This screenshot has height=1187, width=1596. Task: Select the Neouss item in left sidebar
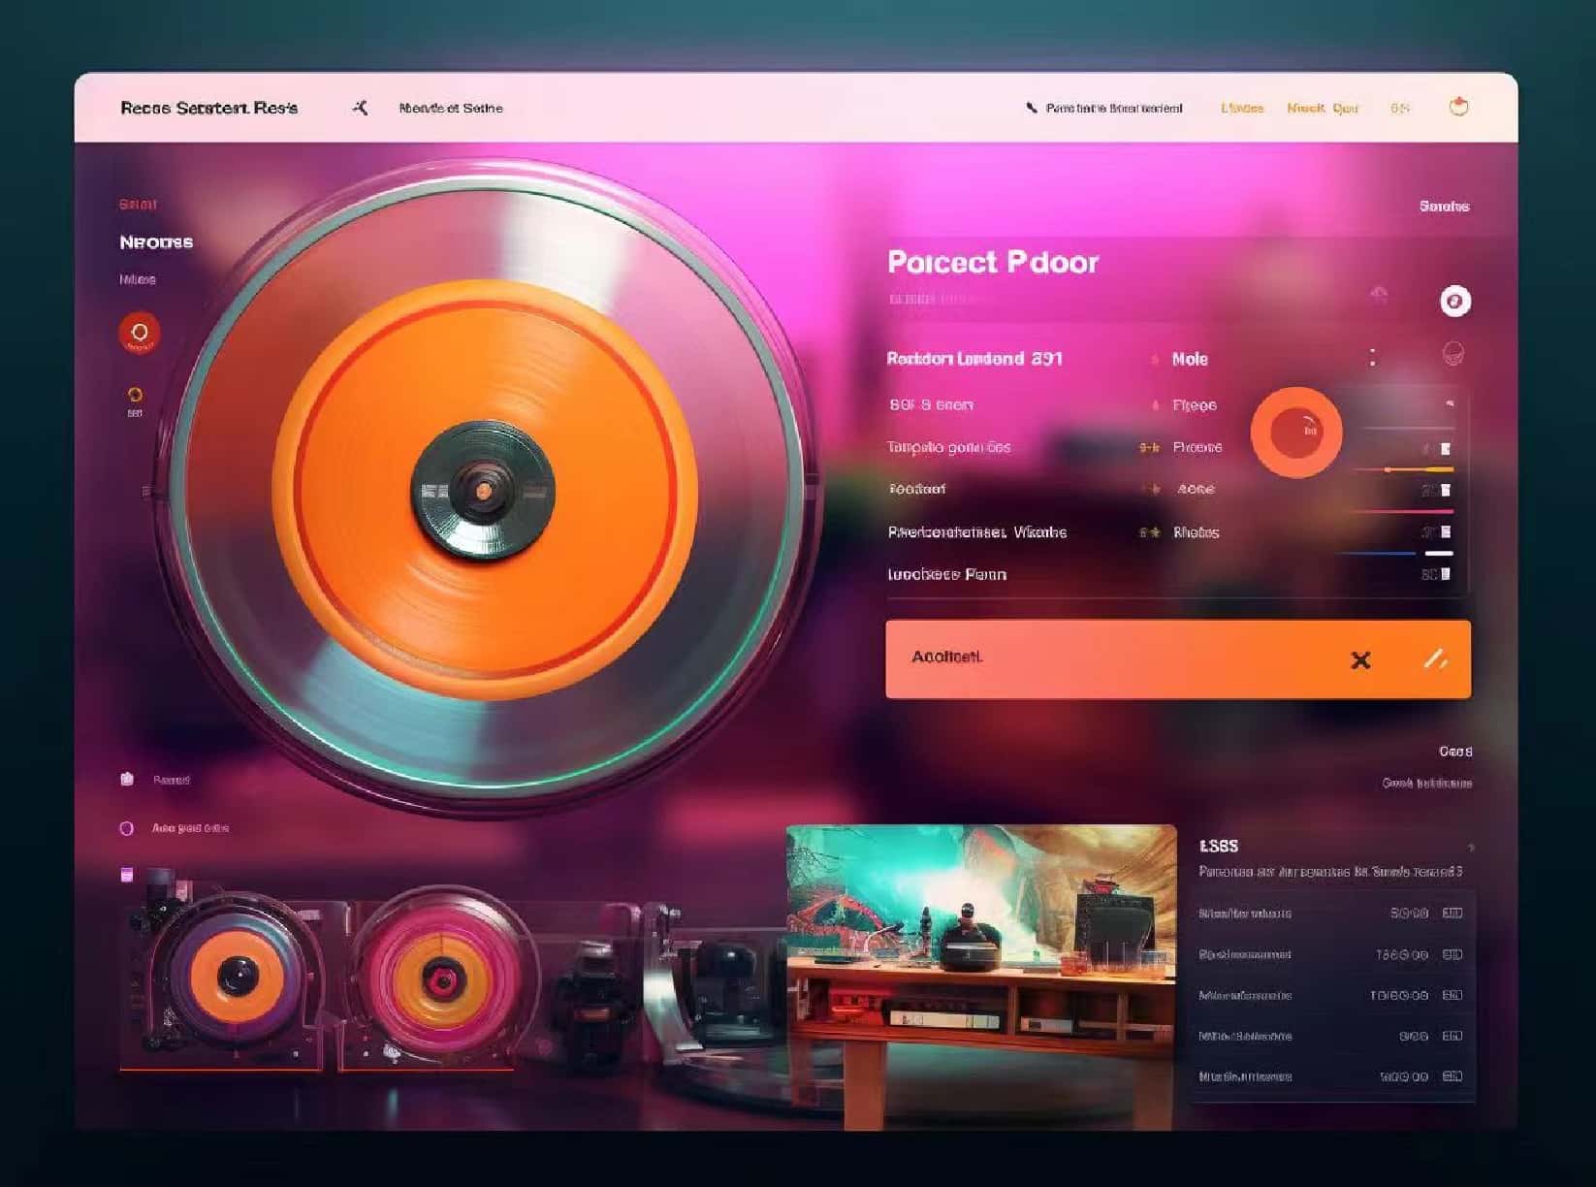tap(156, 242)
